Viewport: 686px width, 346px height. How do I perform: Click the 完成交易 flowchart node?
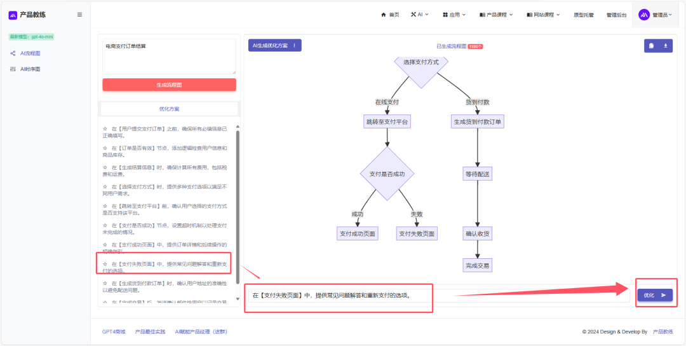click(x=477, y=265)
